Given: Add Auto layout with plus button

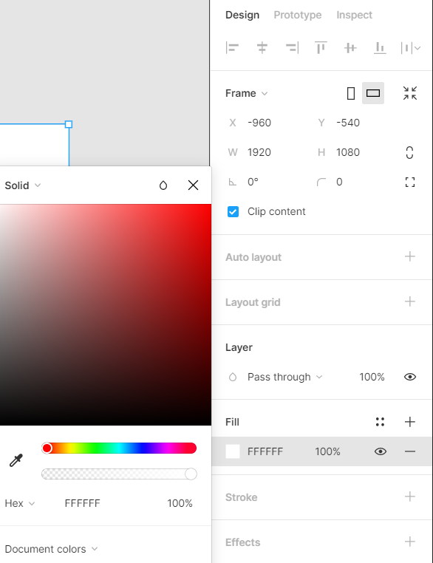Looking at the screenshot, I should pyautogui.click(x=409, y=256).
